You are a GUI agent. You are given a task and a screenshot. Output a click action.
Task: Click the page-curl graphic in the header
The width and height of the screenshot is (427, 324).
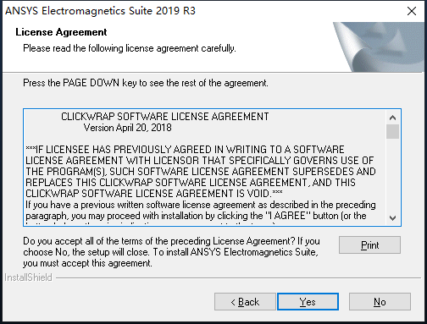point(379,47)
